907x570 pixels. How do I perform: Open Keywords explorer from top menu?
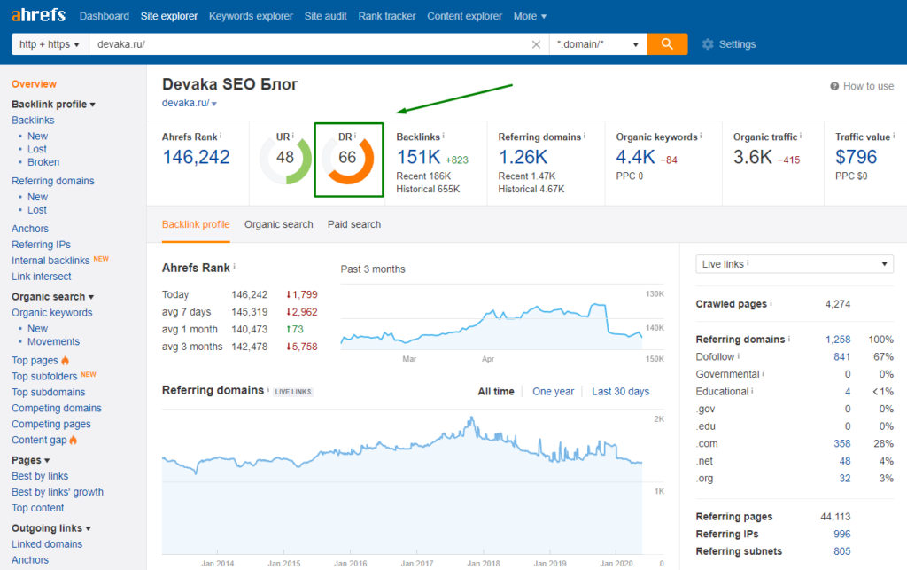[x=251, y=16]
